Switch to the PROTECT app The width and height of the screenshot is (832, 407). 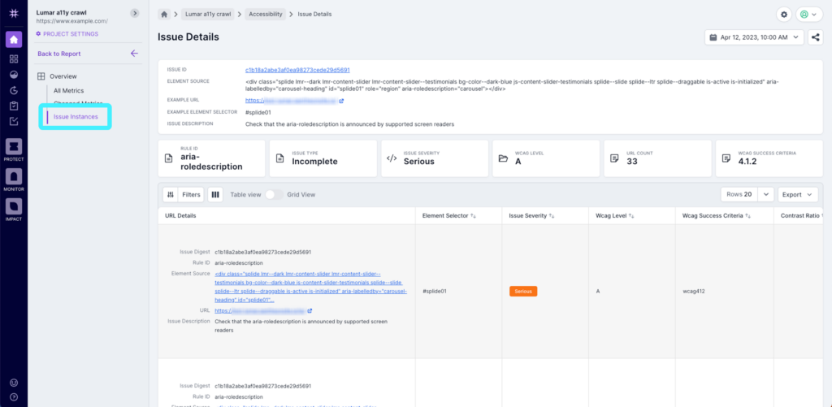14,149
